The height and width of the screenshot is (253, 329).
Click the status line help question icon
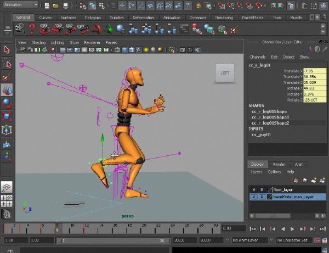[x=188, y=5]
